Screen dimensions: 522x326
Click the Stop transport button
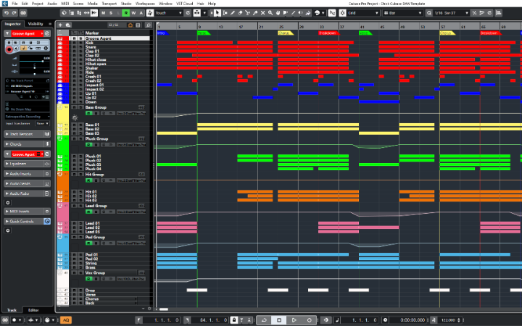[279, 320]
